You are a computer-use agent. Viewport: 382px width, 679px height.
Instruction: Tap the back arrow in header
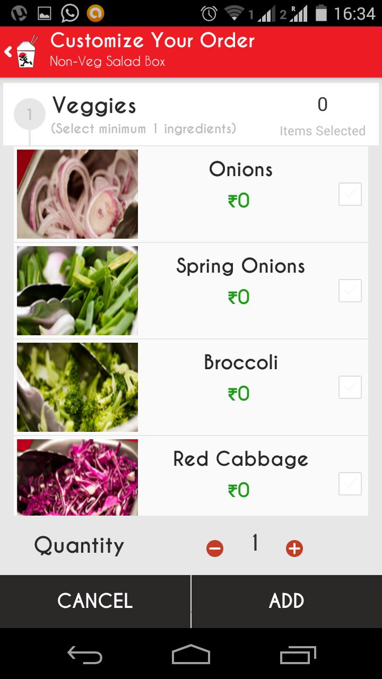point(8,51)
